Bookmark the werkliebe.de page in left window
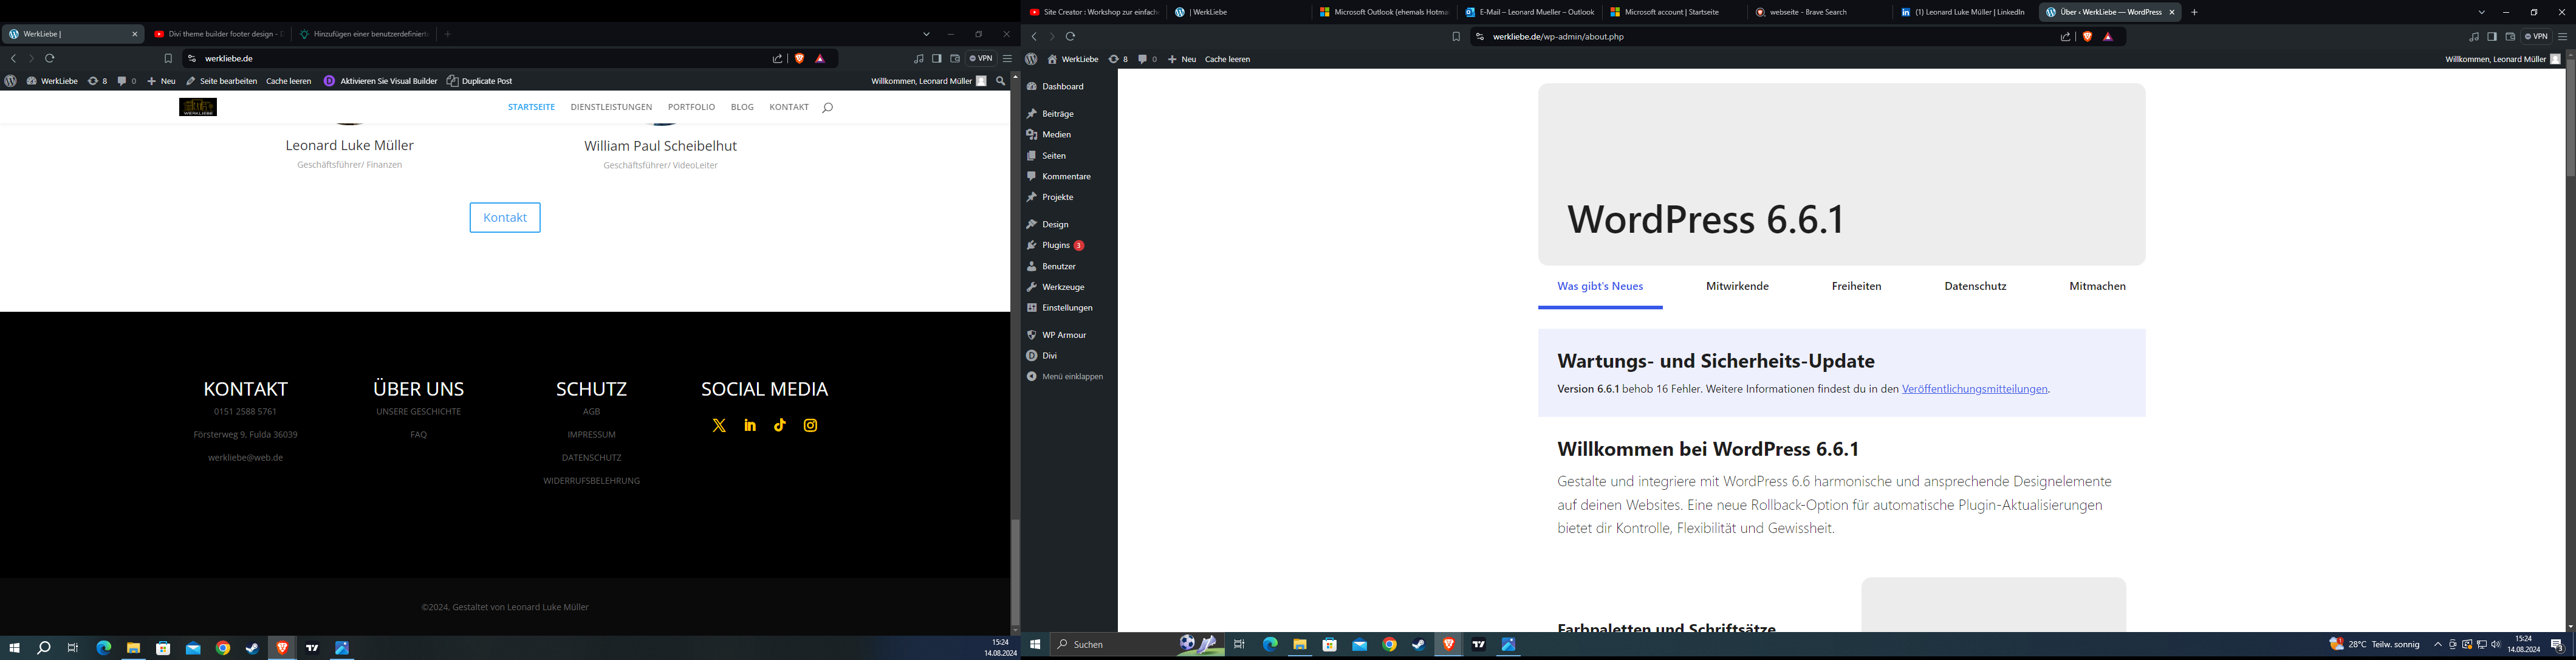 [168, 59]
